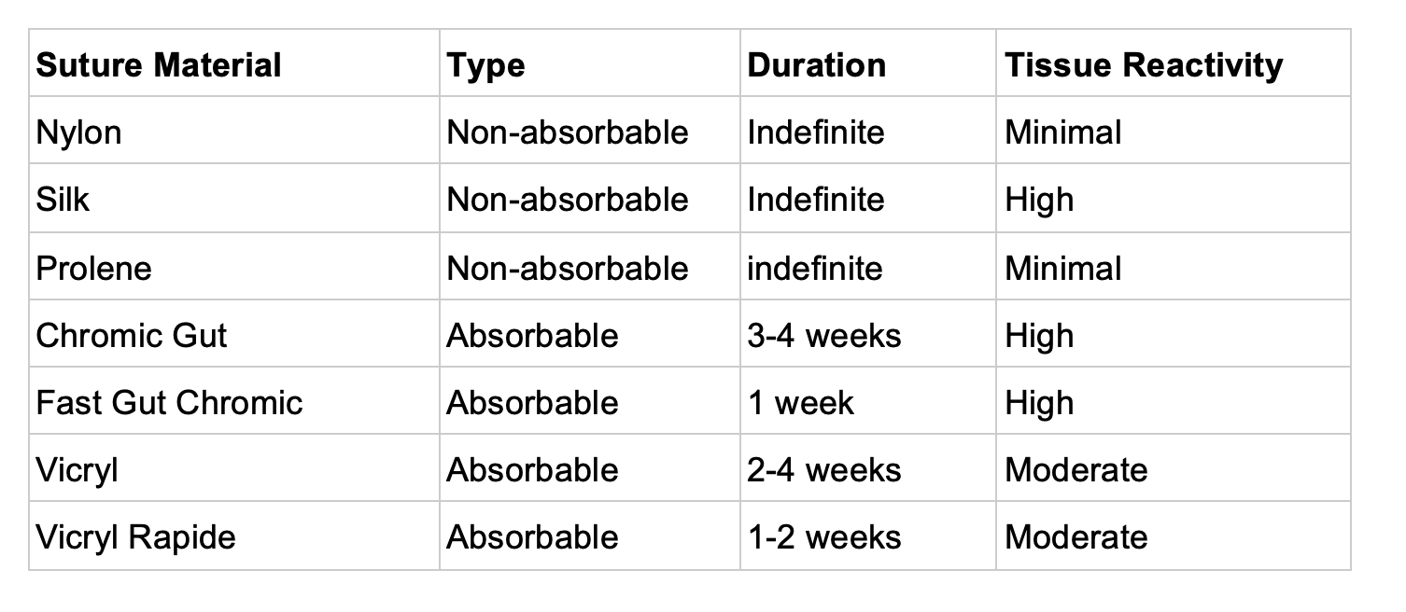
Task: Click the 2-4 weeks duration cell
Action: point(868,468)
